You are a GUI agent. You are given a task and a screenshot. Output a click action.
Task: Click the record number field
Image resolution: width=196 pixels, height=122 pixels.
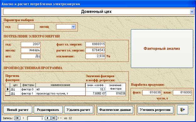pos(35,118)
